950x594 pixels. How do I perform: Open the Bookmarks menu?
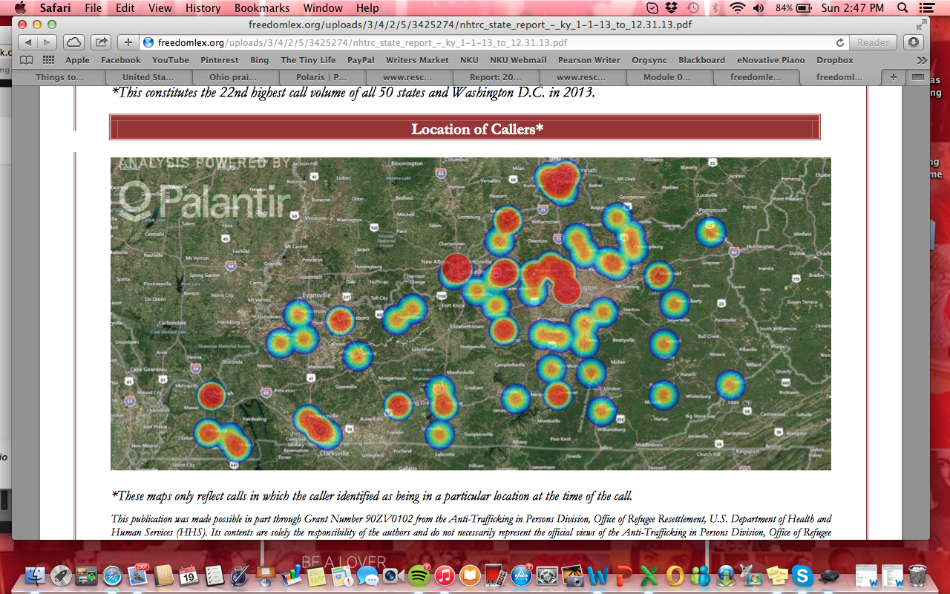coord(262,8)
